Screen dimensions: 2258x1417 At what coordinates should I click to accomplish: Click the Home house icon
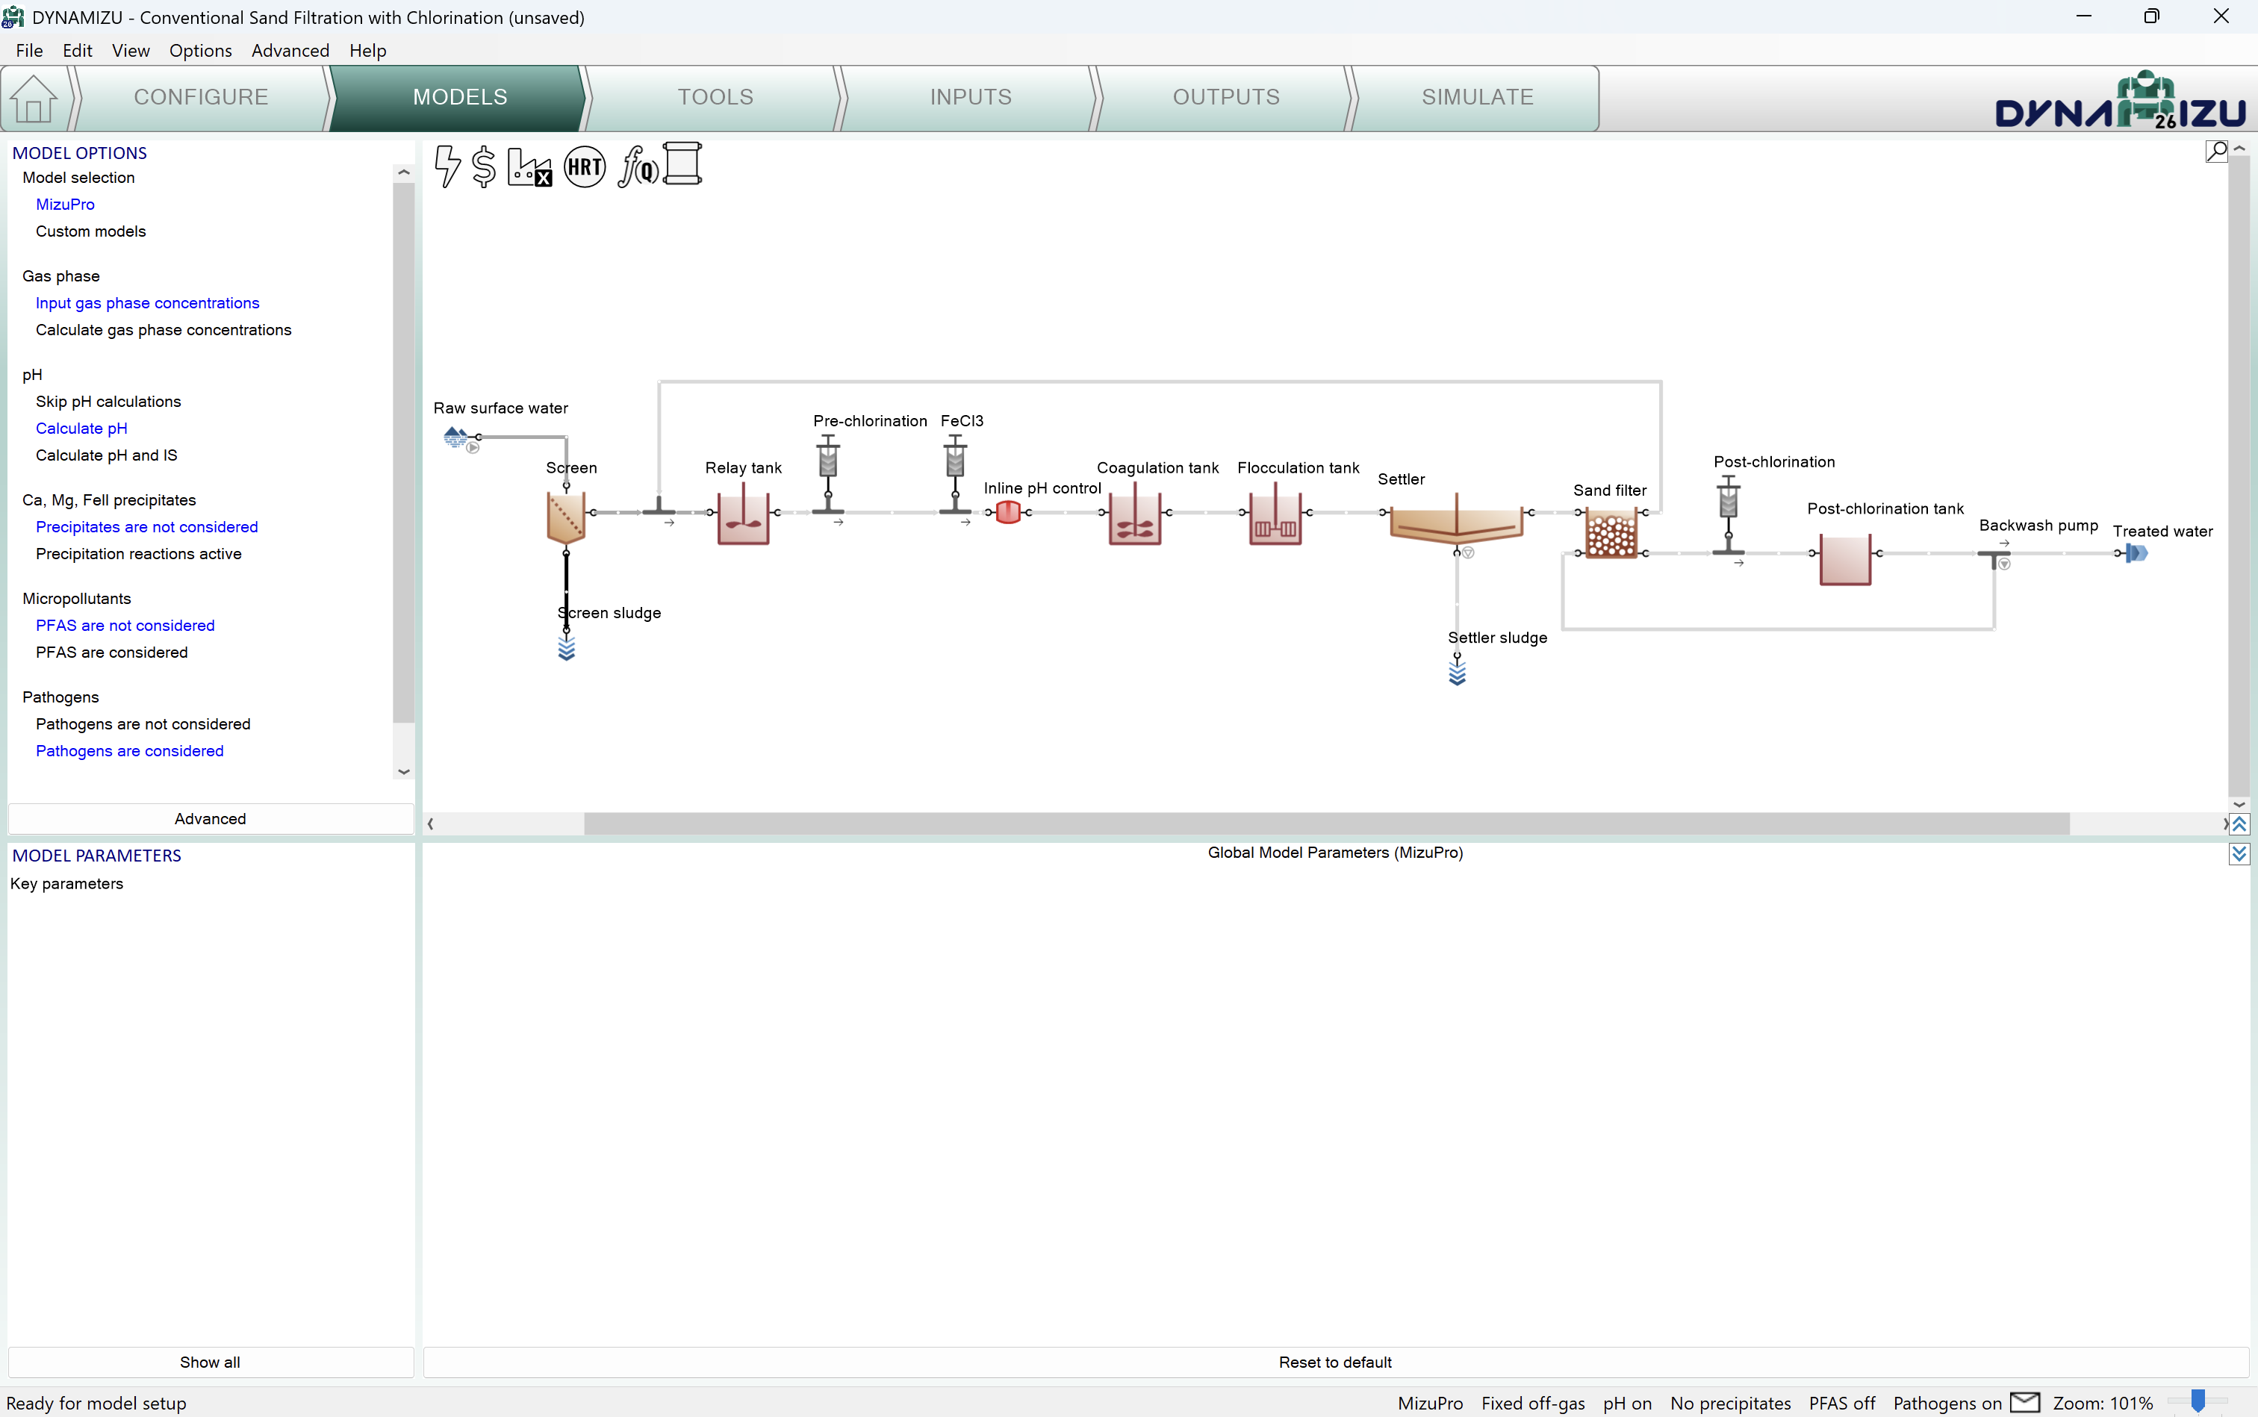(x=34, y=99)
